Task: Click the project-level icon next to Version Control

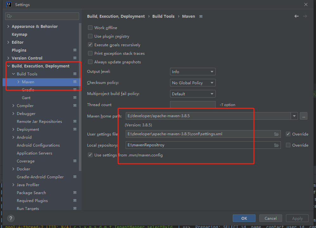Action: point(75,58)
